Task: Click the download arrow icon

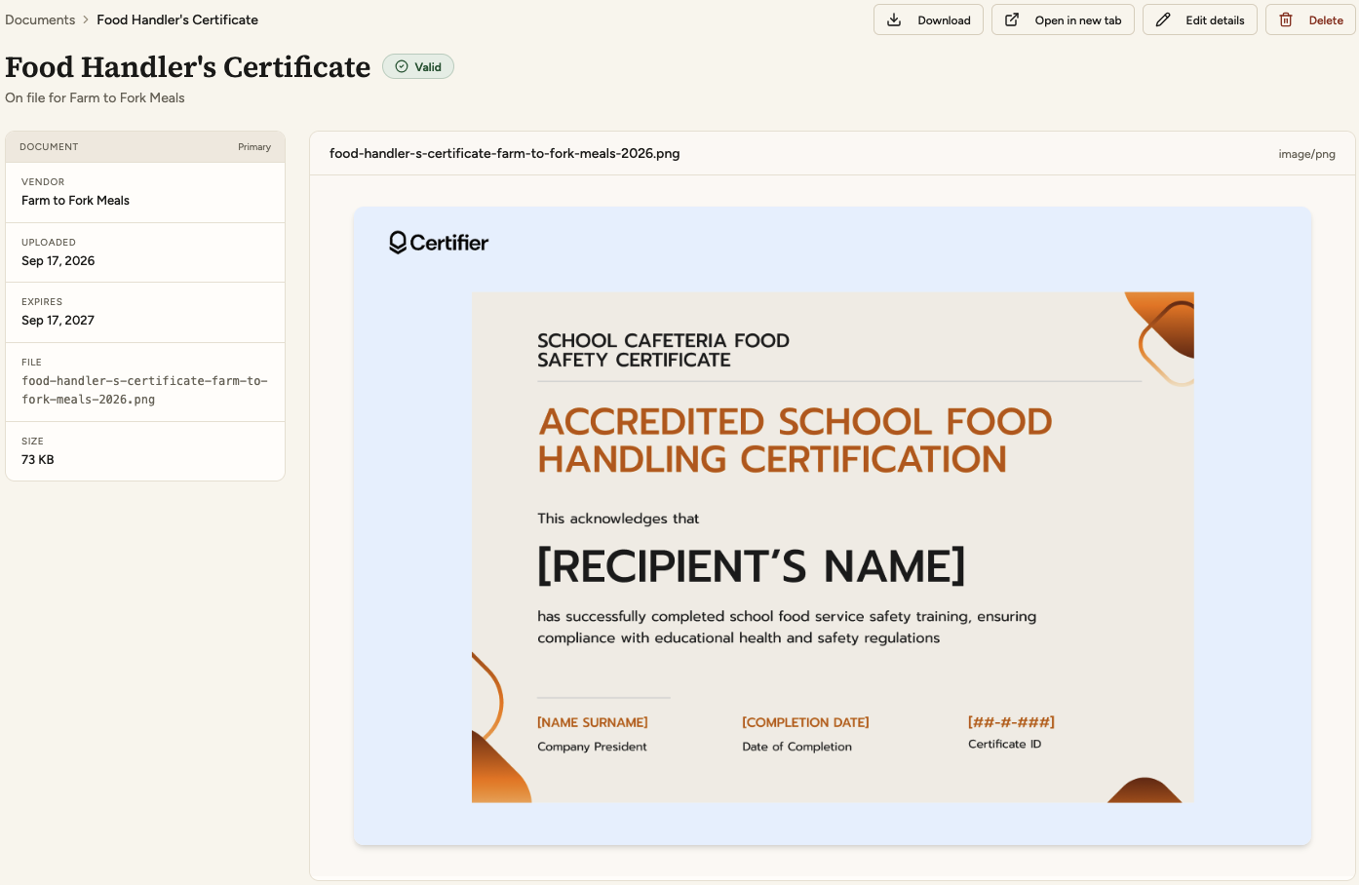Action: click(894, 19)
